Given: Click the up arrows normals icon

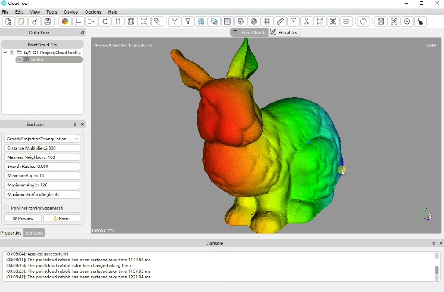Looking at the screenshot, I should click(x=118, y=21).
